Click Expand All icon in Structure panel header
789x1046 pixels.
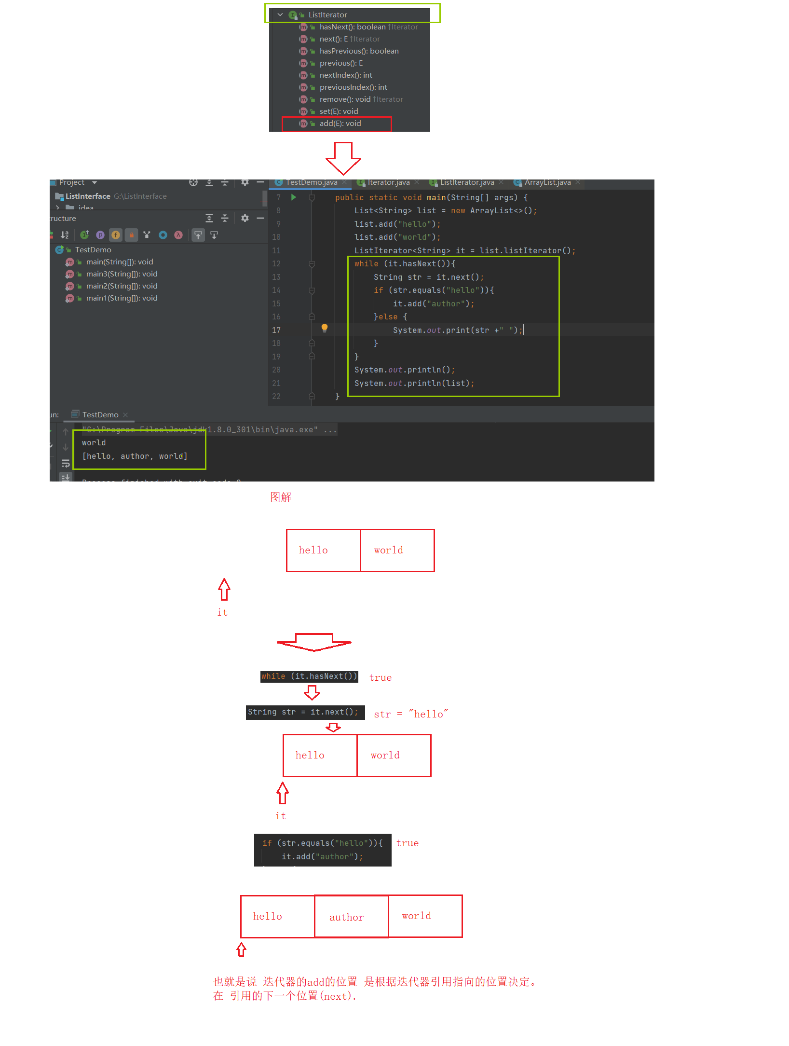coord(209,218)
